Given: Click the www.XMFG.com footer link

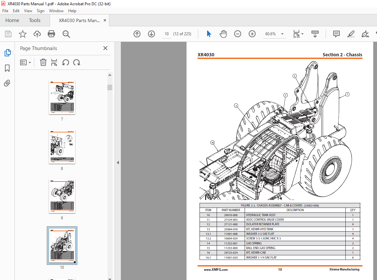Looking at the screenshot, I should [x=216, y=270].
